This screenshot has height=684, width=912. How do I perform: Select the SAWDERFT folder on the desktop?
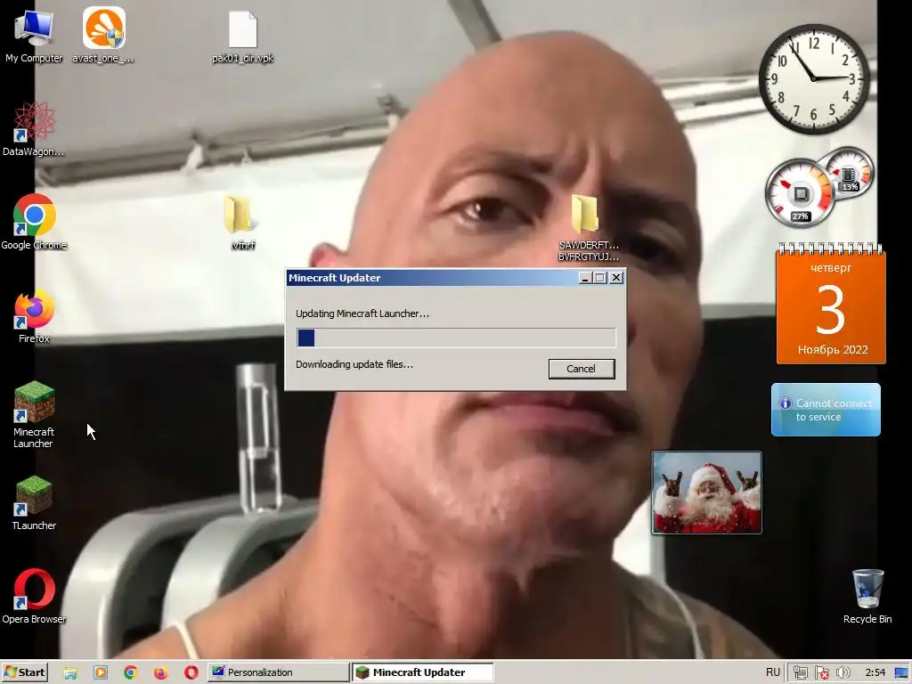pyautogui.click(x=588, y=228)
